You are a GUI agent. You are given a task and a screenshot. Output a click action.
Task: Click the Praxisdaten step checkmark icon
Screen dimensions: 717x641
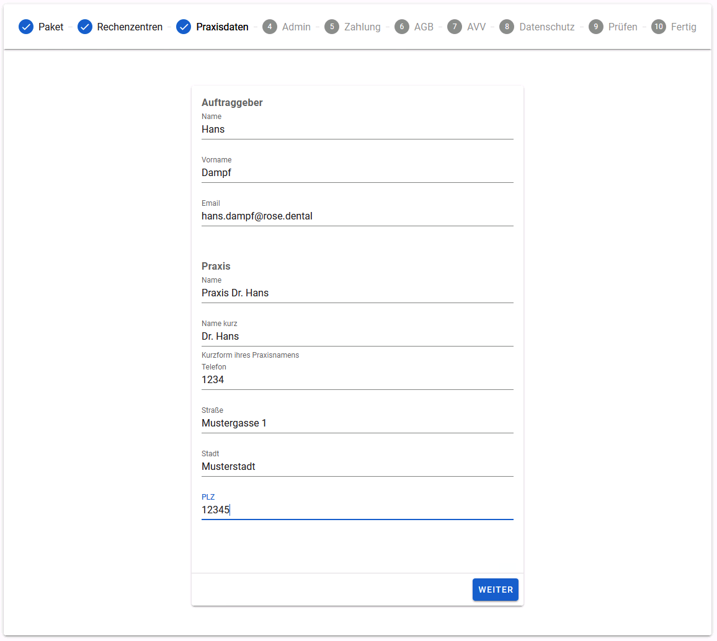pyautogui.click(x=184, y=27)
